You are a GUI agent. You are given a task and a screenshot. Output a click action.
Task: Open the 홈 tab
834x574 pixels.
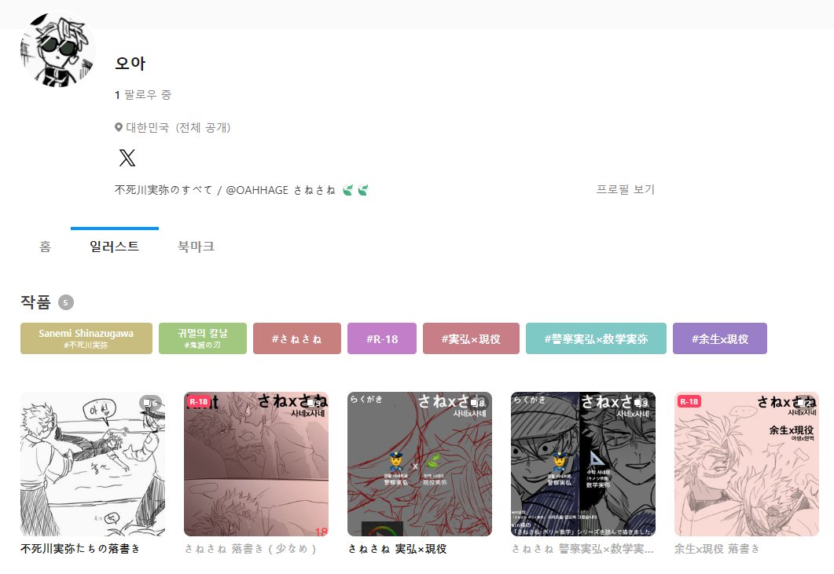[46, 247]
